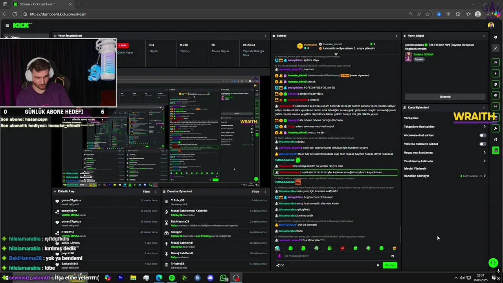Click the browser address bar URL
The height and width of the screenshot is (283, 503).
pos(58,14)
